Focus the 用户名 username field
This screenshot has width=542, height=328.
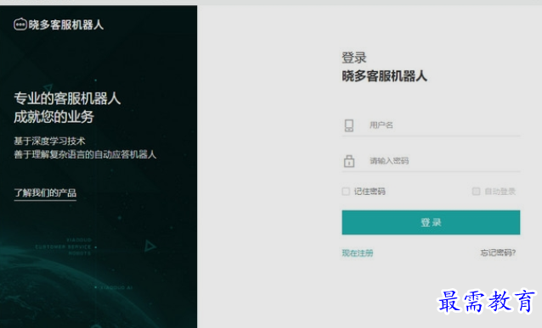[431, 125]
